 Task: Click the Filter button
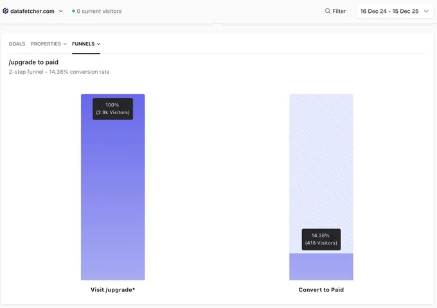(335, 11)
